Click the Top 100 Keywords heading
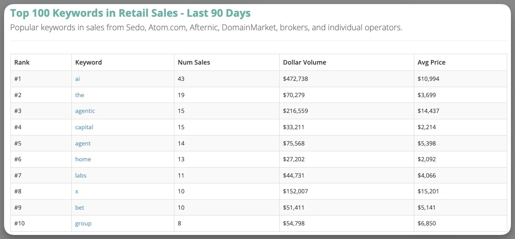 click(131, 13)
